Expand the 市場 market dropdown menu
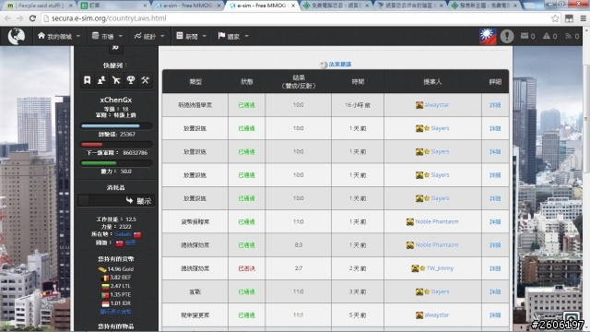This screenshot has width=590, height=332. (x=107, y=36)
